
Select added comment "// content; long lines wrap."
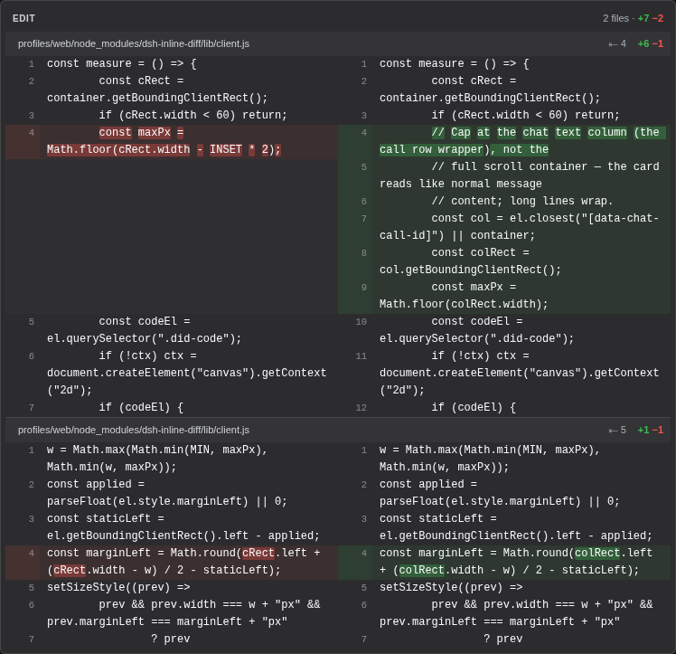pyautogui.click(x=504, y=202)
